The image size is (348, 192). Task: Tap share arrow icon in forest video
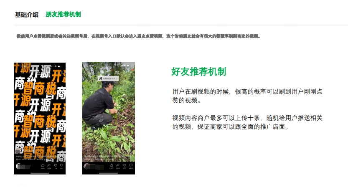[x=118, y=165]
